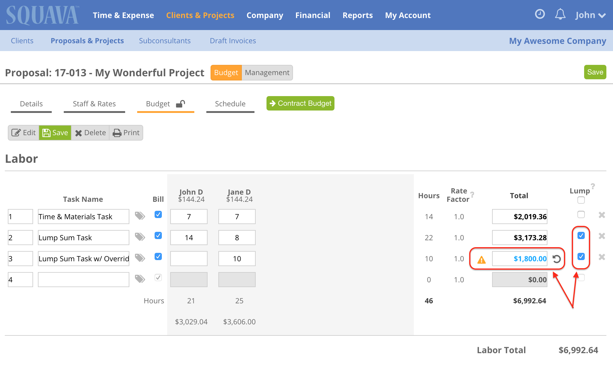Click the Edit toolbar button
Viewport: 613px width, 379px height.
click(23, 133)
